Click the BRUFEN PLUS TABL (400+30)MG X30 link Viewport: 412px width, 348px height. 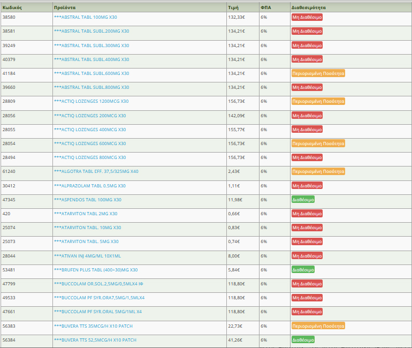point(96,270)
